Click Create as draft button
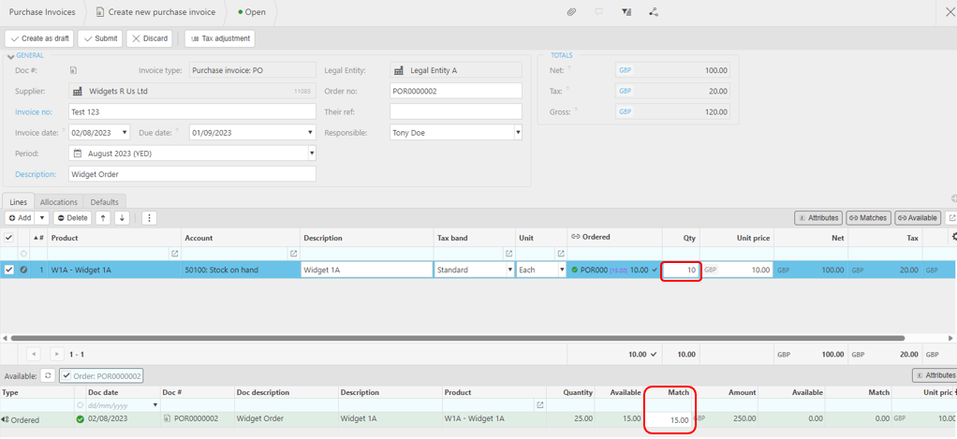957x439 pixels. pyautogui.click(x=39, y=38)
